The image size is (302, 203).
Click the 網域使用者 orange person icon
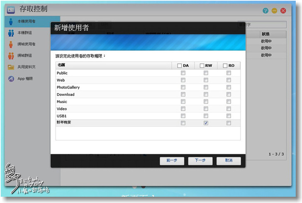tap(11, 44)
